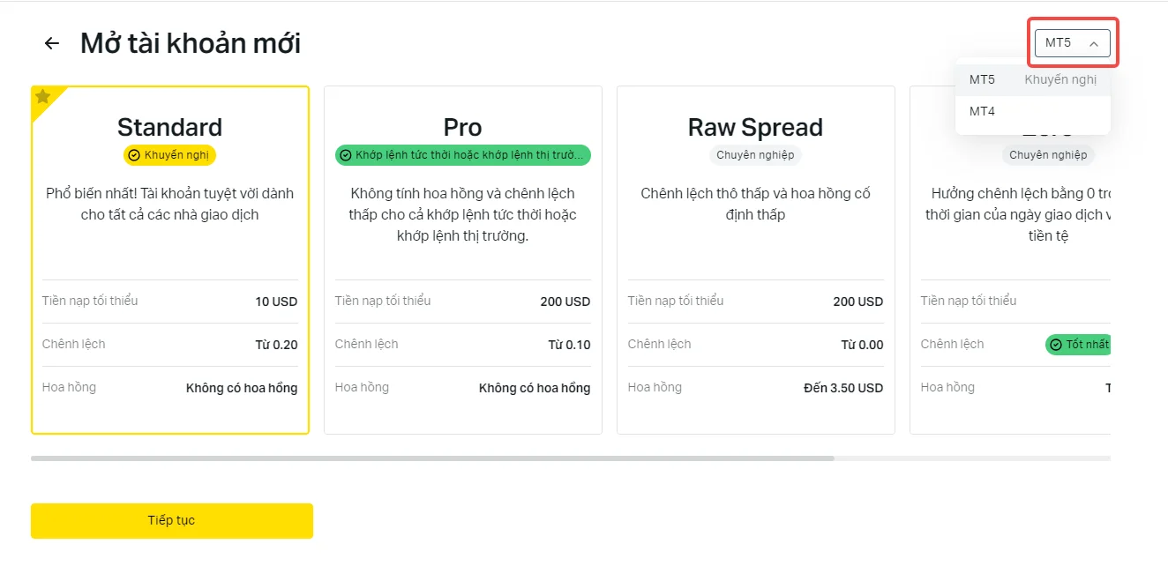
Task: Select MT5 option in dropdown list
Action: [1032, 79]
